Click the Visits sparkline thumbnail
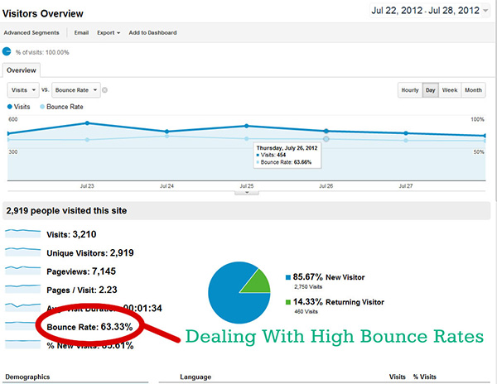Screen dimensions: 497x384 coord(22,234)
